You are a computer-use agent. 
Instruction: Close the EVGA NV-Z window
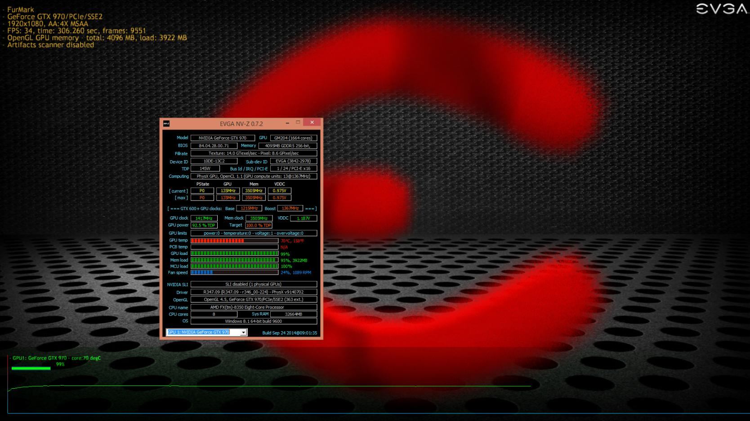pyautogui.click(x=312, y=122)
